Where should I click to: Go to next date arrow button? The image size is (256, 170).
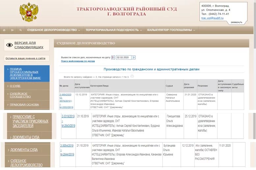133,57
